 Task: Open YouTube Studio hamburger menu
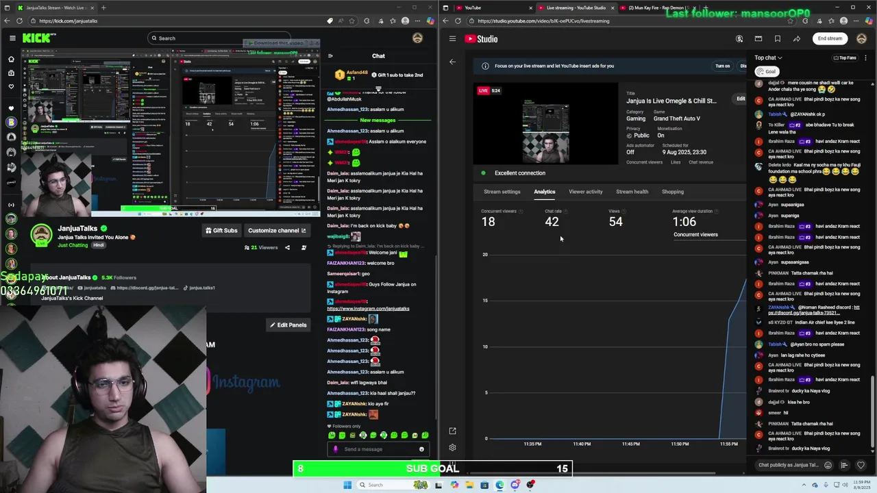point(452,38)
